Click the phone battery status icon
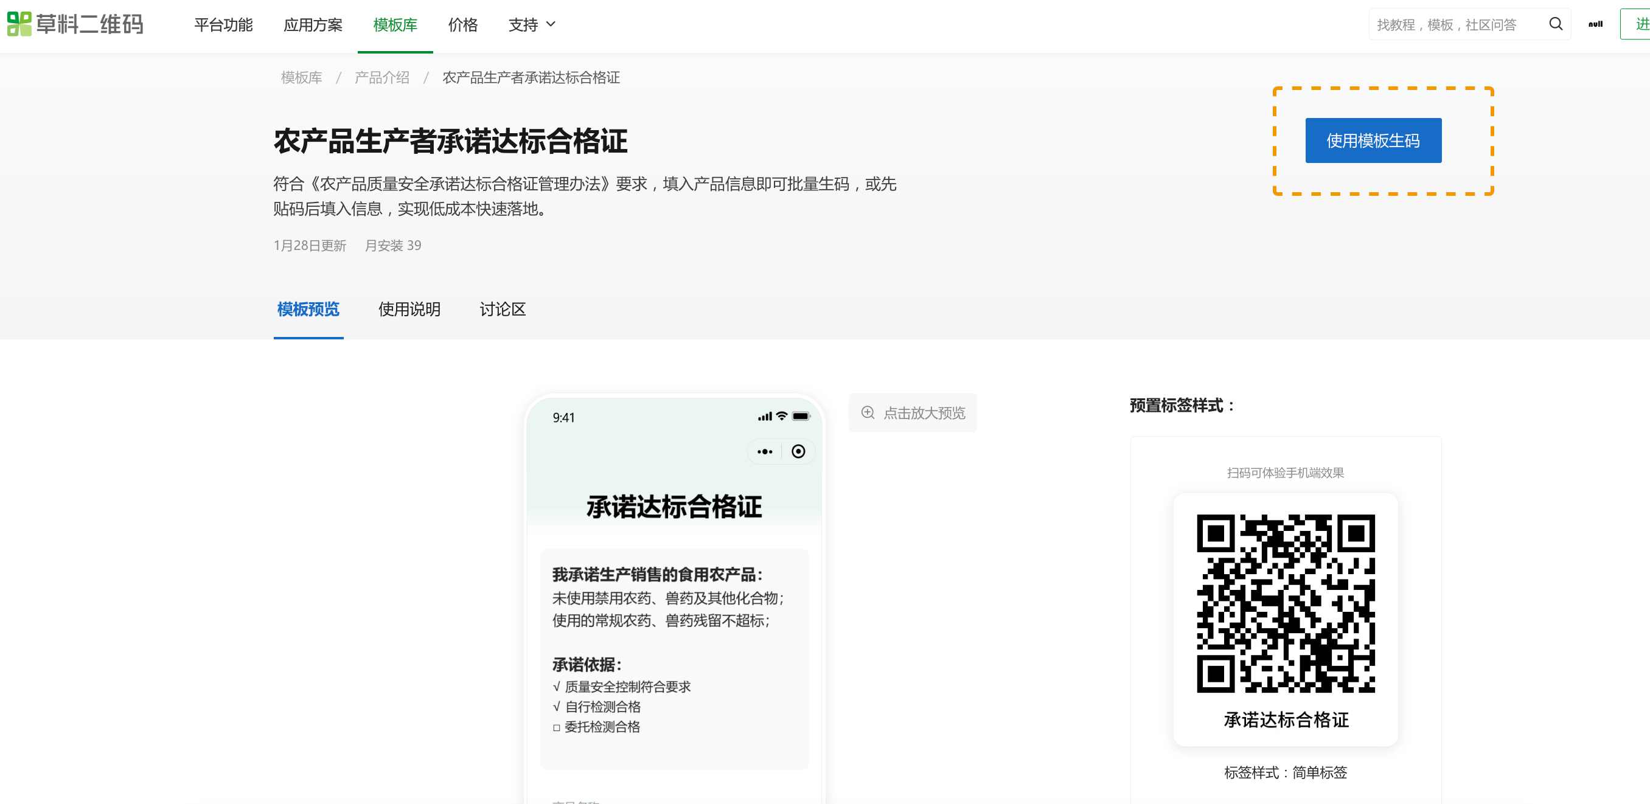This screenshot has width=1650, height=804. (801, 416)
